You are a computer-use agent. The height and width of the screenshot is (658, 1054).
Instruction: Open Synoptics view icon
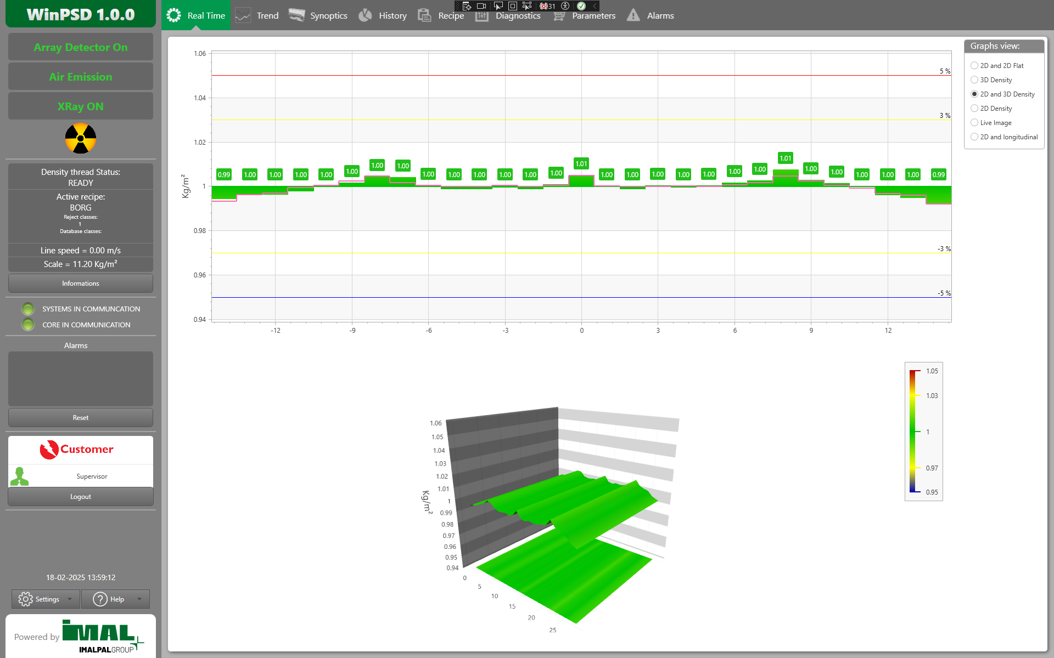tap(296, 15)
